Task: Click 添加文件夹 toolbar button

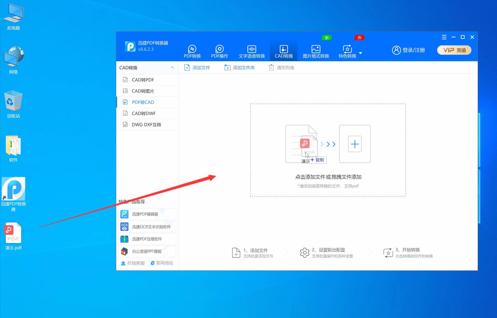Action: (x=240, y=67)
